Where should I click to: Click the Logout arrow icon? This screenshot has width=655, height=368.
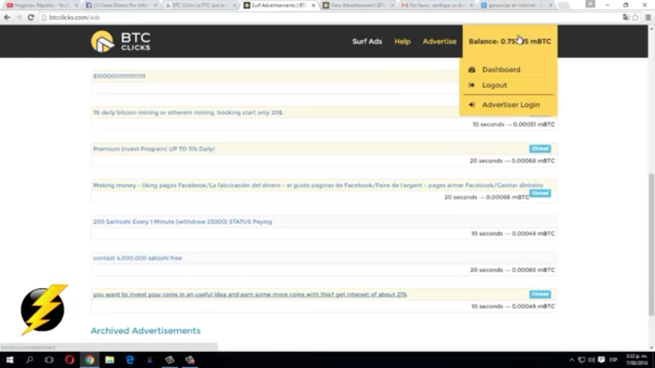click(x=472, y=85)
